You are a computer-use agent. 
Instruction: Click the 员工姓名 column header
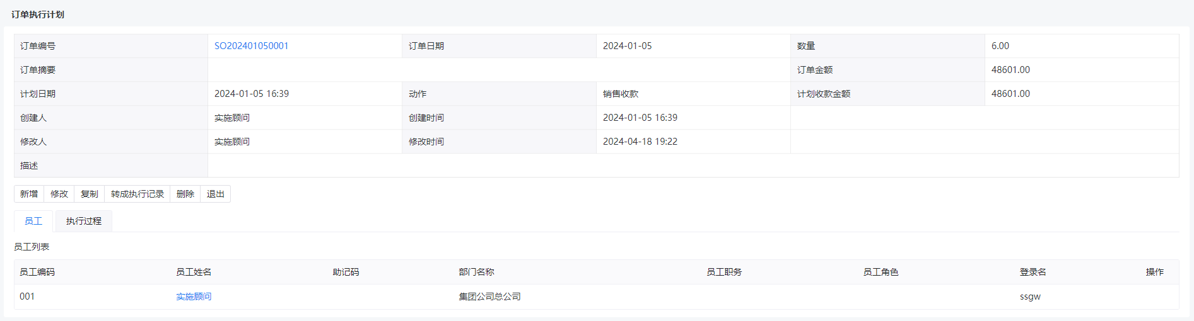coord(194,272)
